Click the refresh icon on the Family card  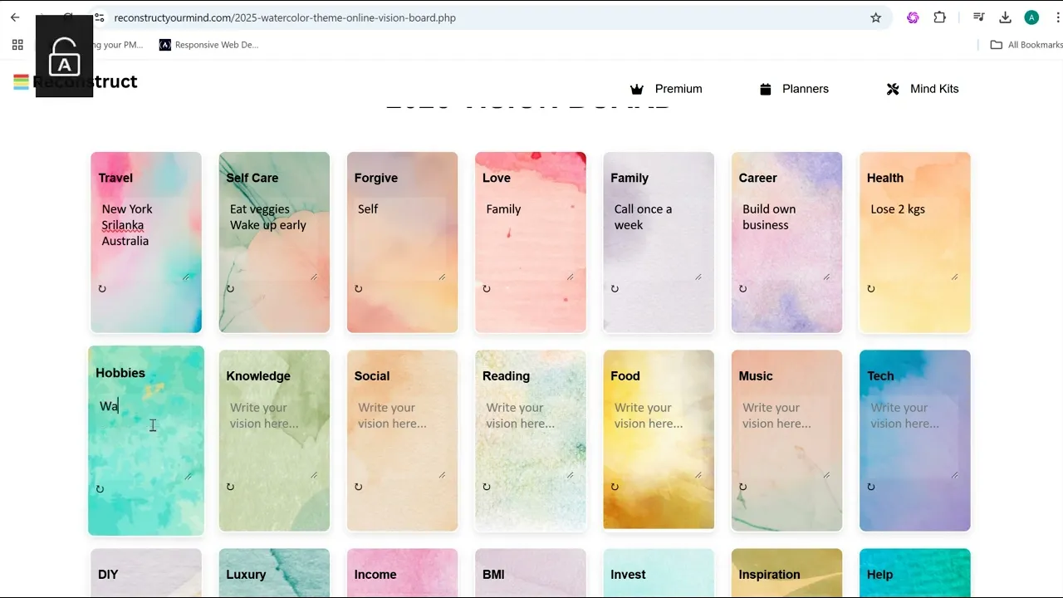click(615, 289)
